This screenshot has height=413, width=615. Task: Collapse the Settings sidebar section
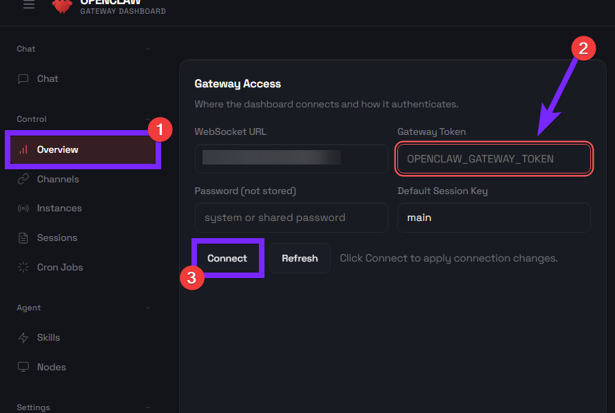(x=147, y=407)
